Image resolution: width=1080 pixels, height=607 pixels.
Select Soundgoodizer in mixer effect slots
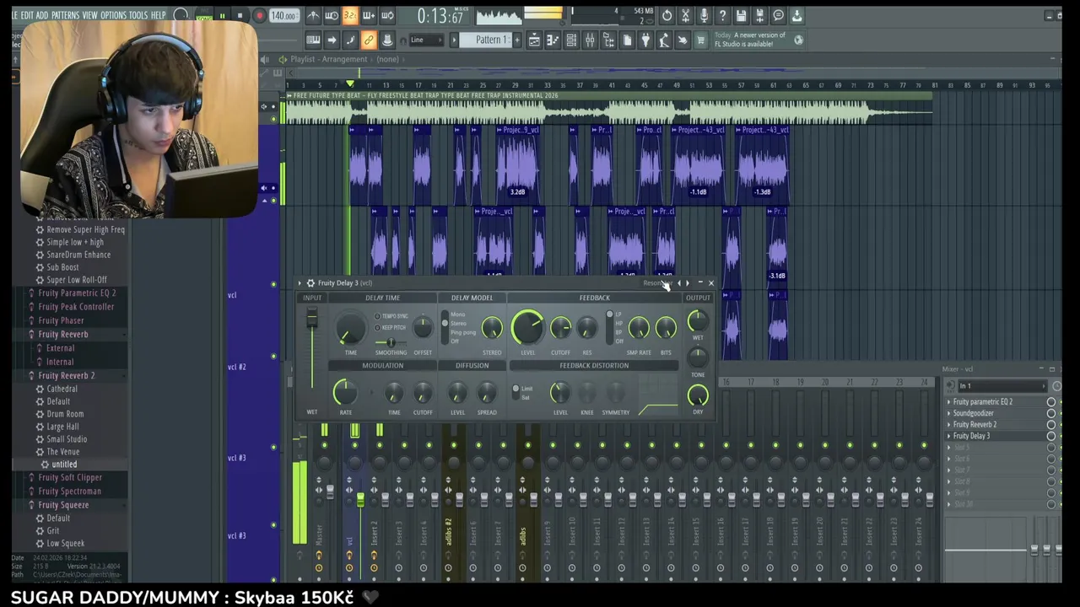click(974, 413)
